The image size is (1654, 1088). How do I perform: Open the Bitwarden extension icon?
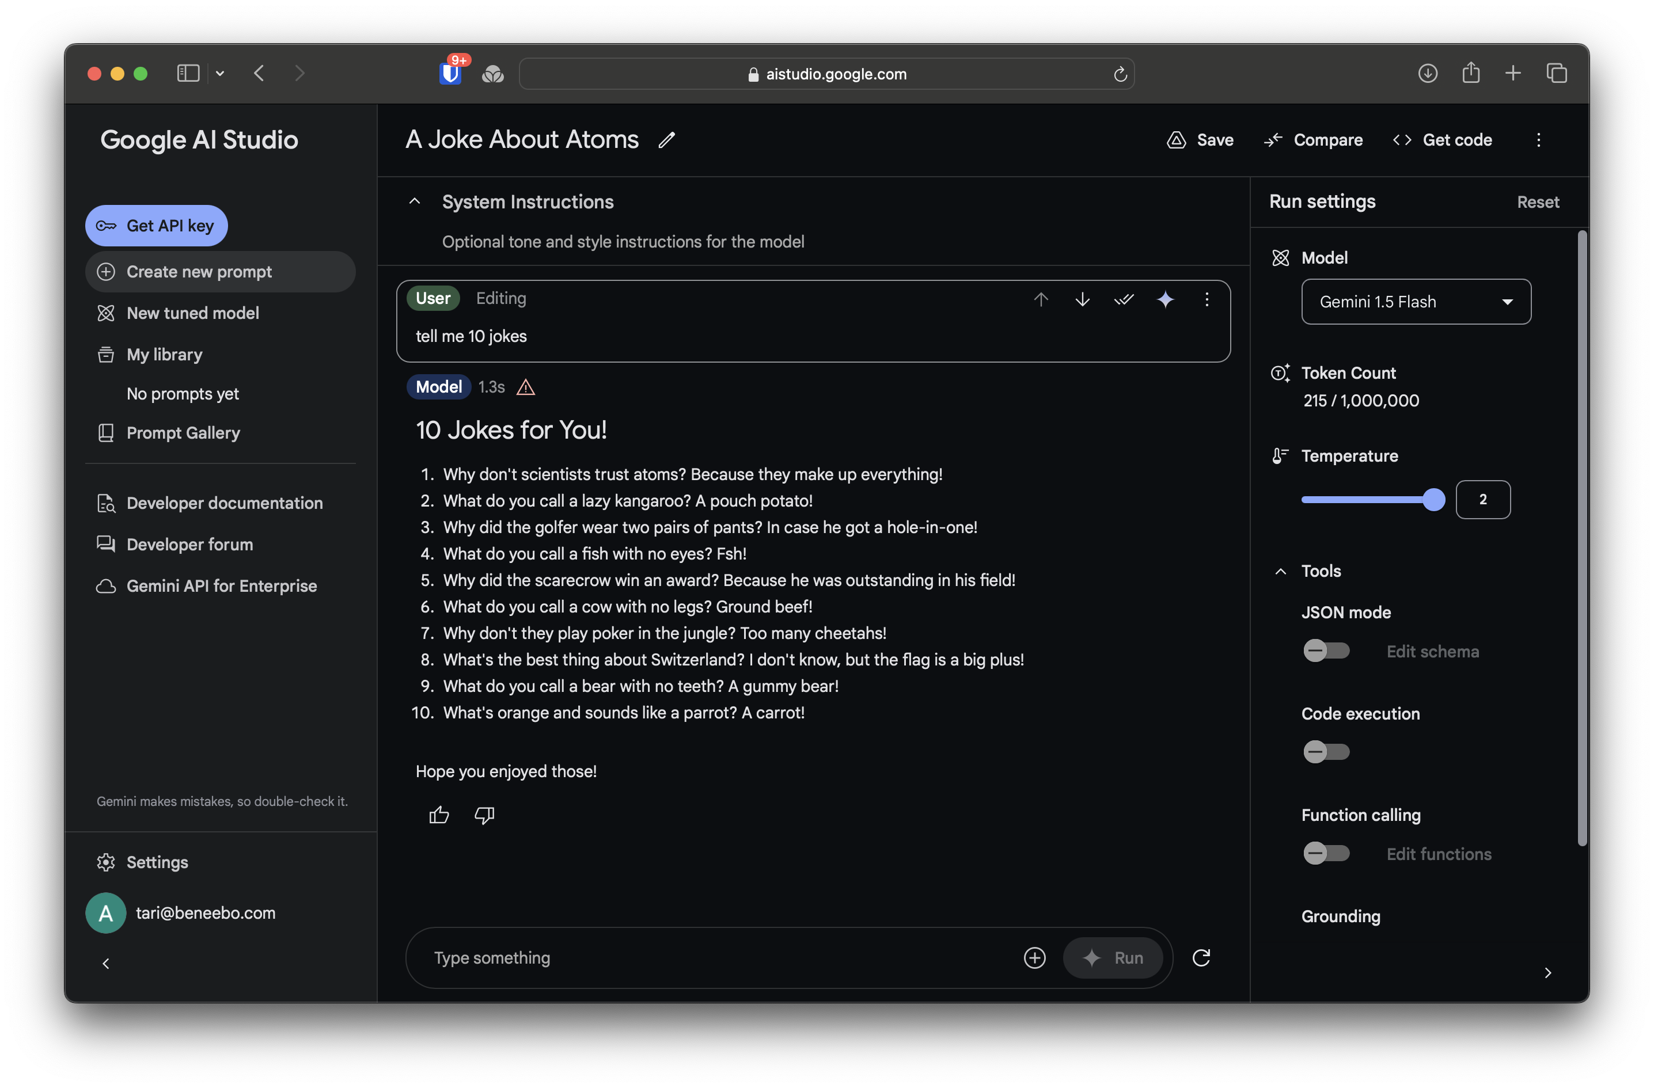click(x=450, y=73)
